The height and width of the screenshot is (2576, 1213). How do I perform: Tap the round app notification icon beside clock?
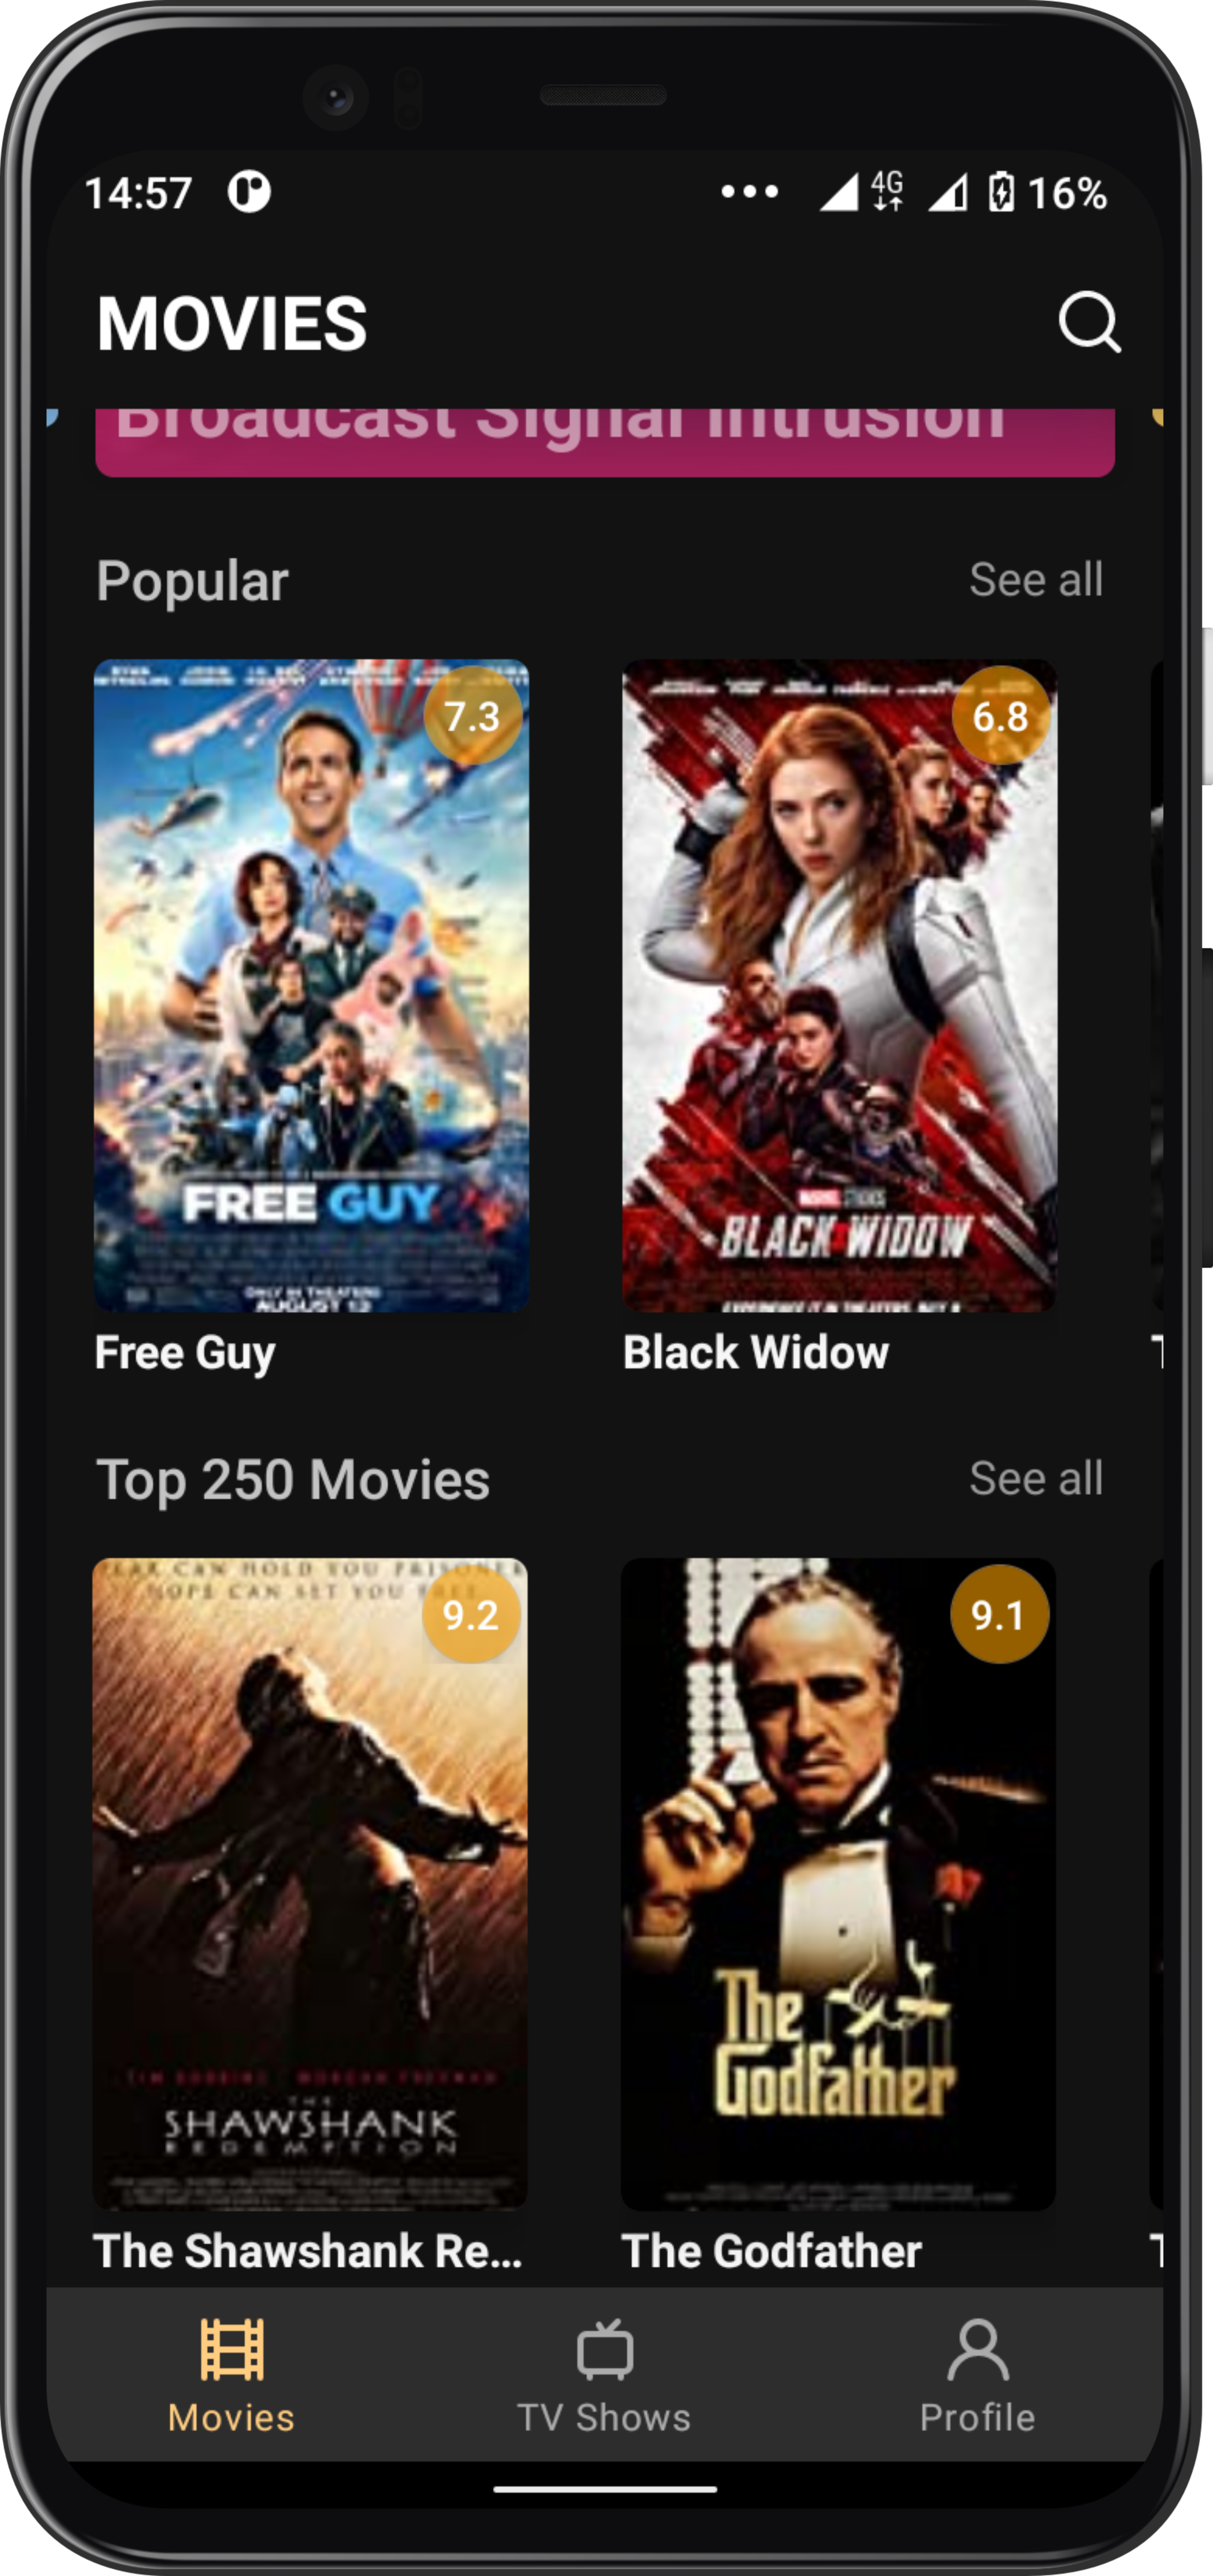[249, 191]
